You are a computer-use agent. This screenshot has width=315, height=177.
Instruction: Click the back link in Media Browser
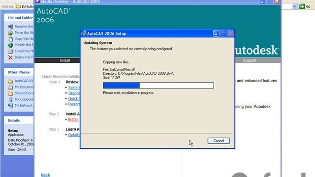[x=45, y=175]
